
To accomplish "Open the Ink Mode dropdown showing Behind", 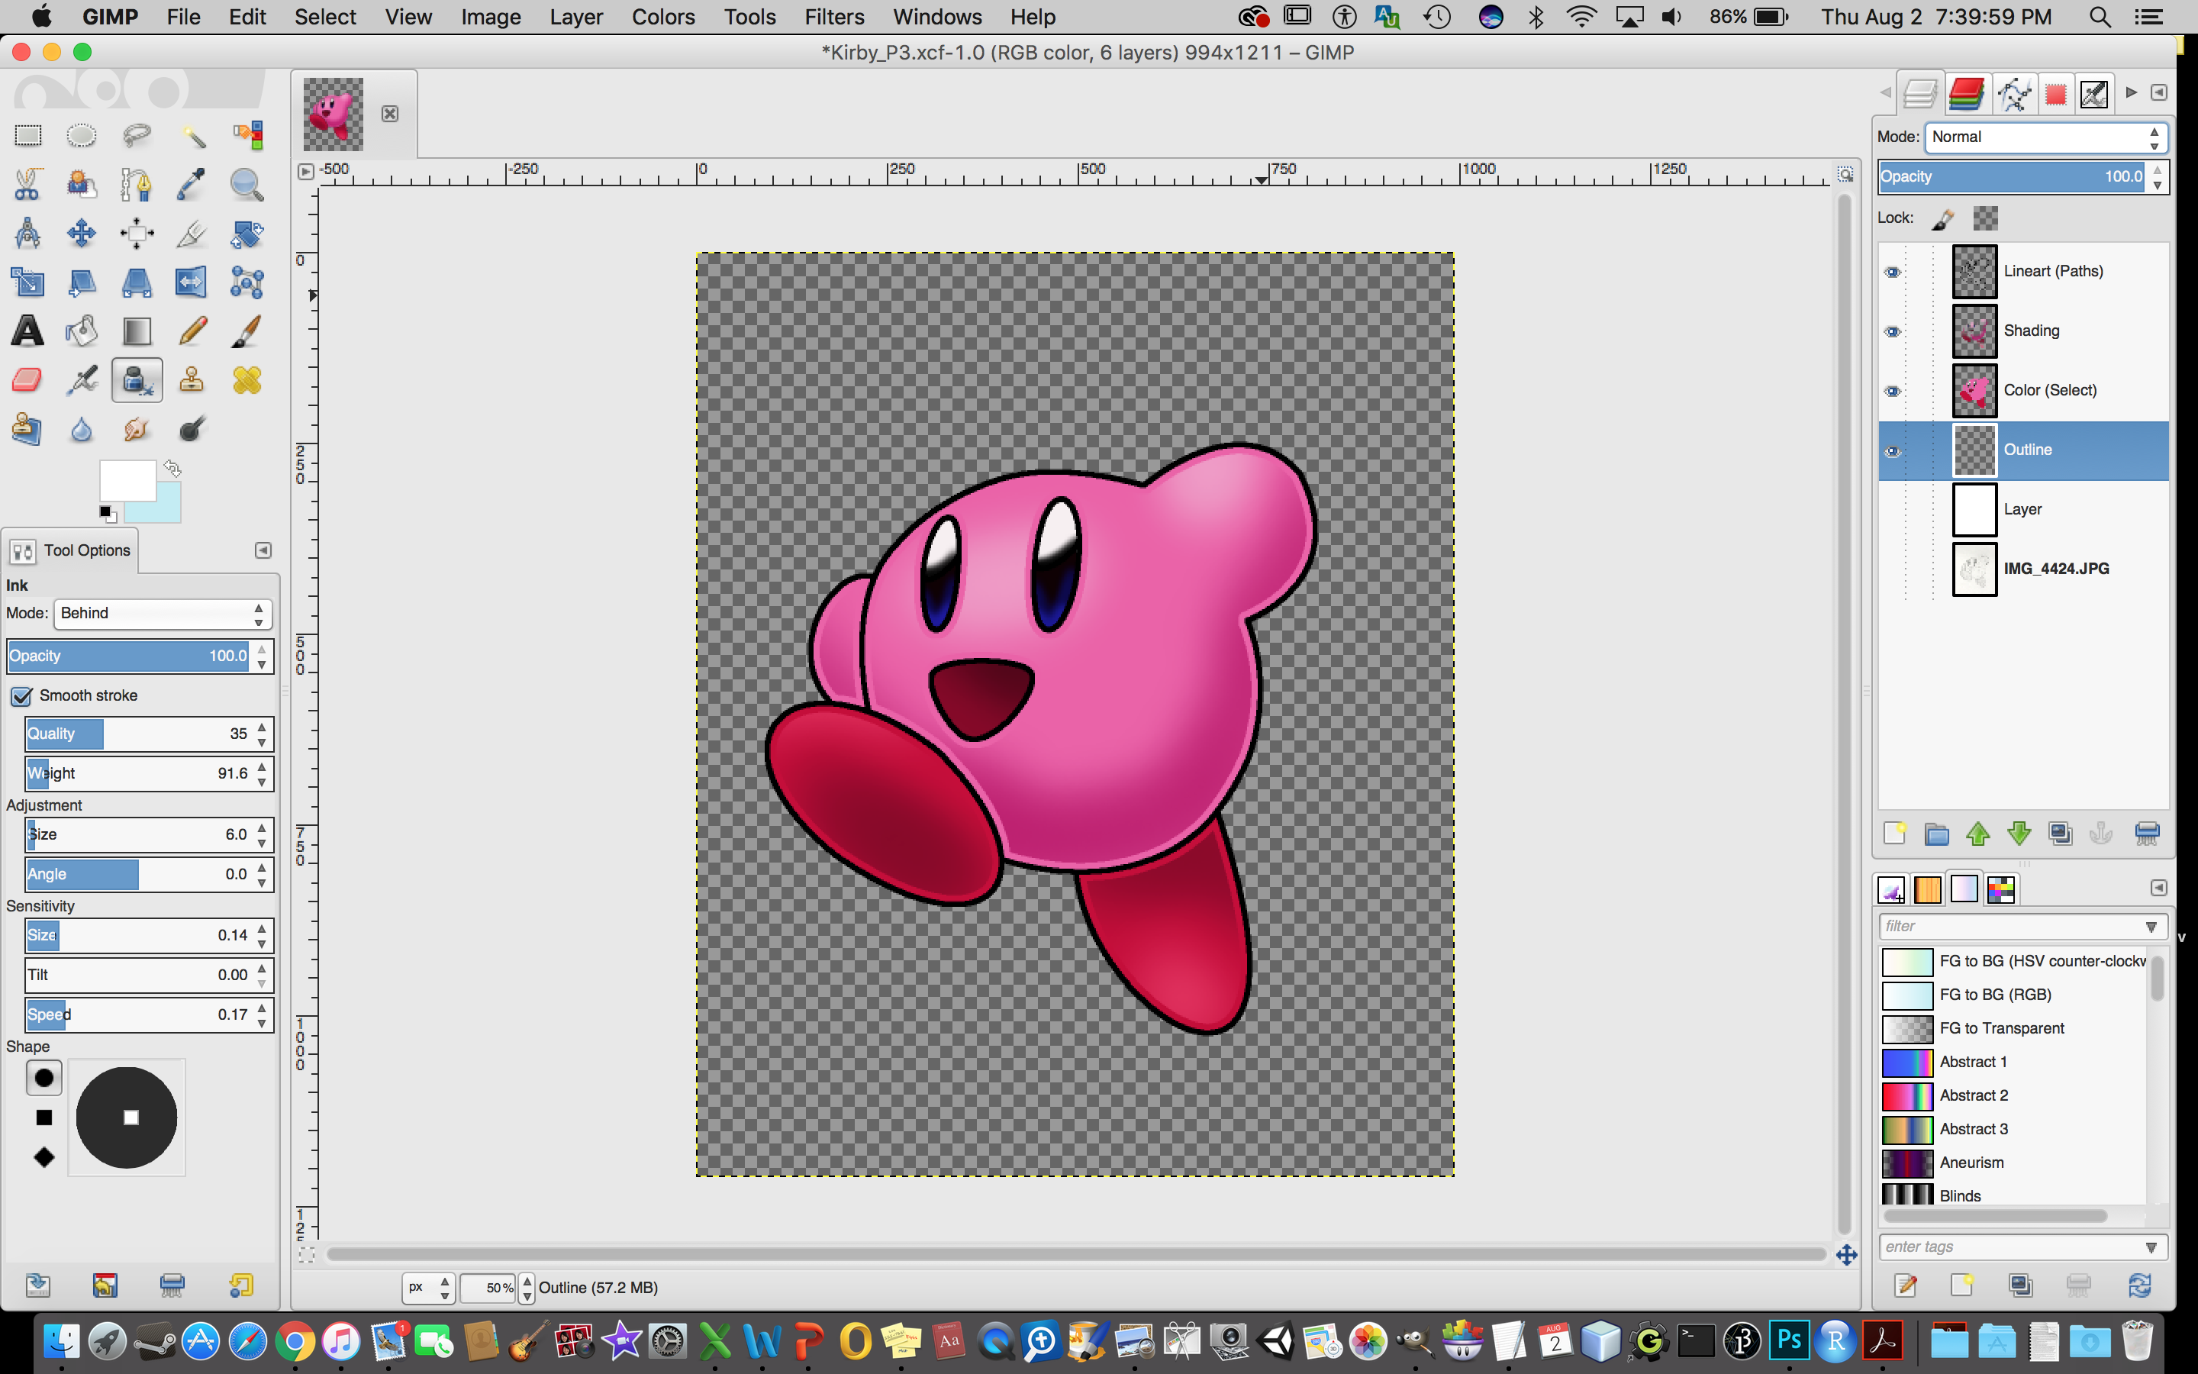I will click(x=163, y=614).
